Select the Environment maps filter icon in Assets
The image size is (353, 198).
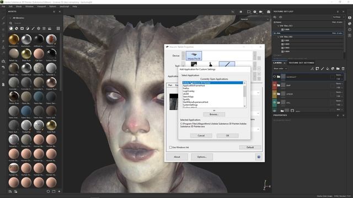tap(50, 29)
